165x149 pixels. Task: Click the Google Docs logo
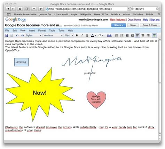point(16,20)
